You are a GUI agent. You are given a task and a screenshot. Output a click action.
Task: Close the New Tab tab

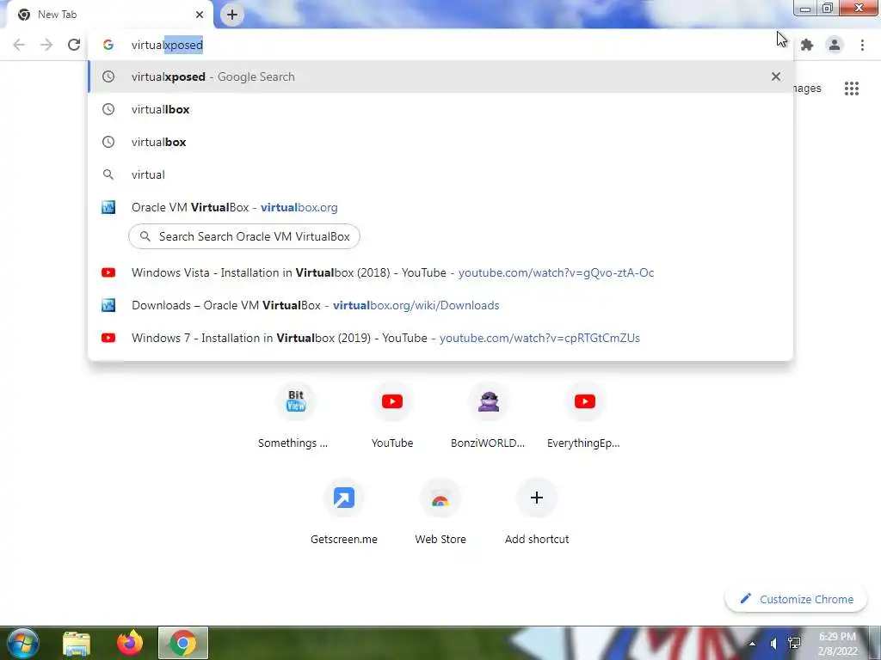coord(200,15)
